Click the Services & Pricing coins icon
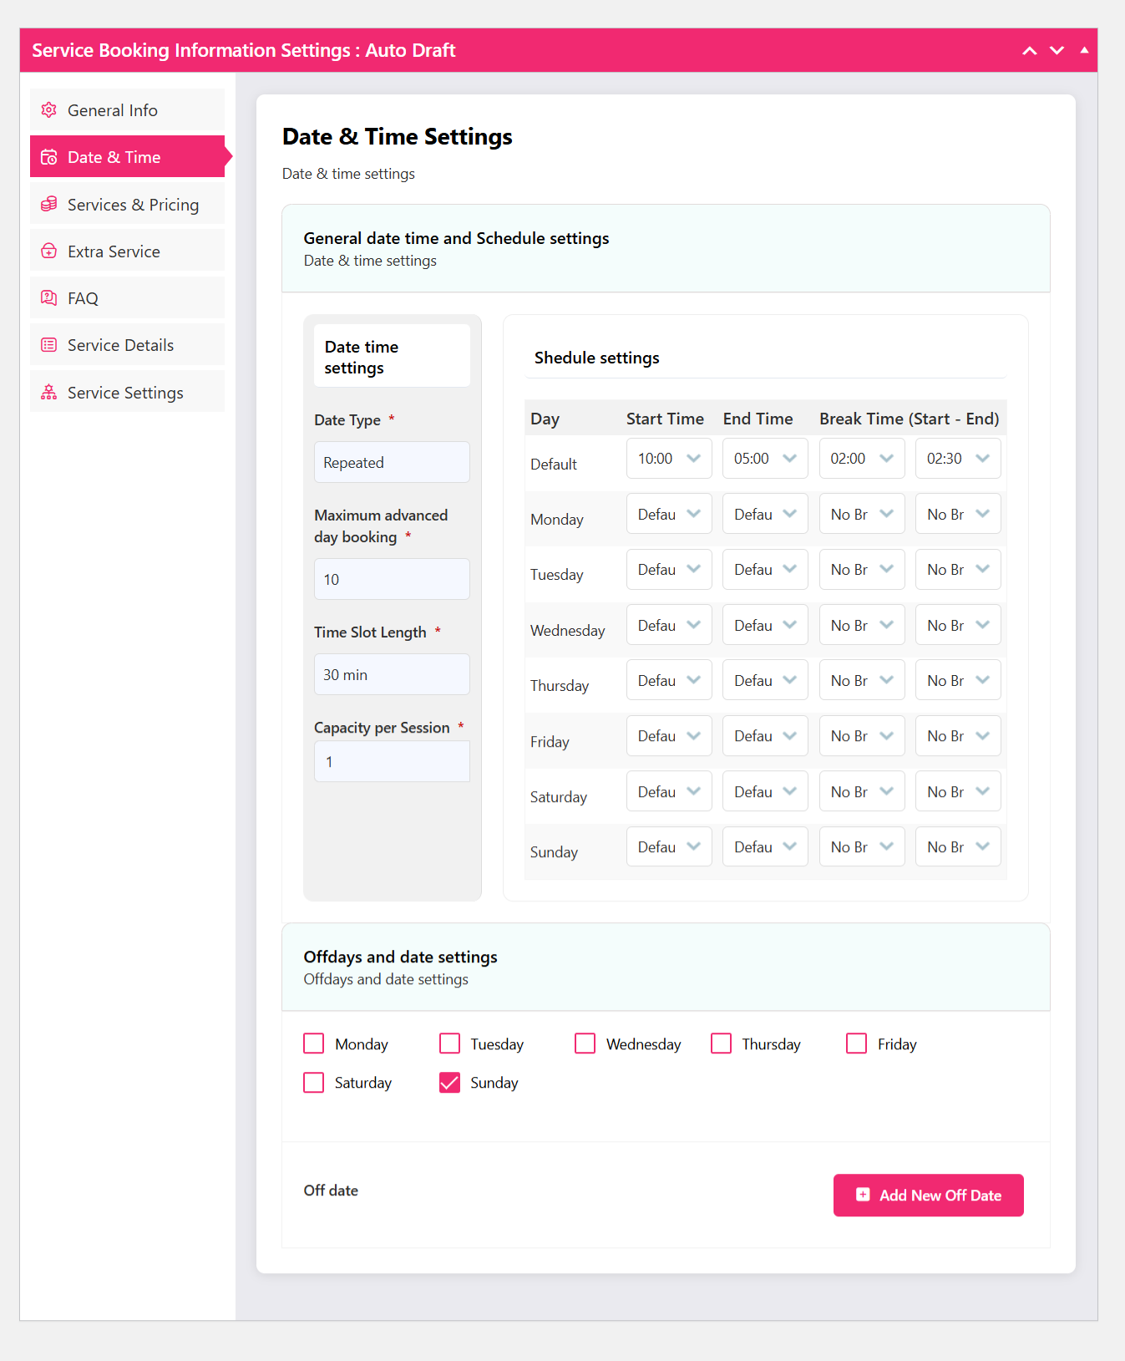 (x=49, y=205)
